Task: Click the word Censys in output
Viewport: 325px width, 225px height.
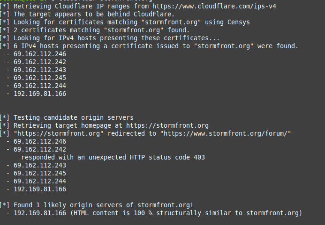Action: [239, 22]
